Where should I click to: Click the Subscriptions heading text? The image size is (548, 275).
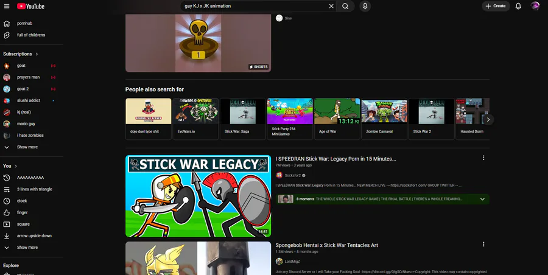tap(18, 54)
